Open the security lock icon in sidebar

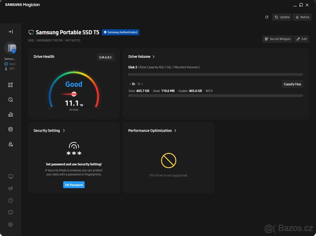11,144
